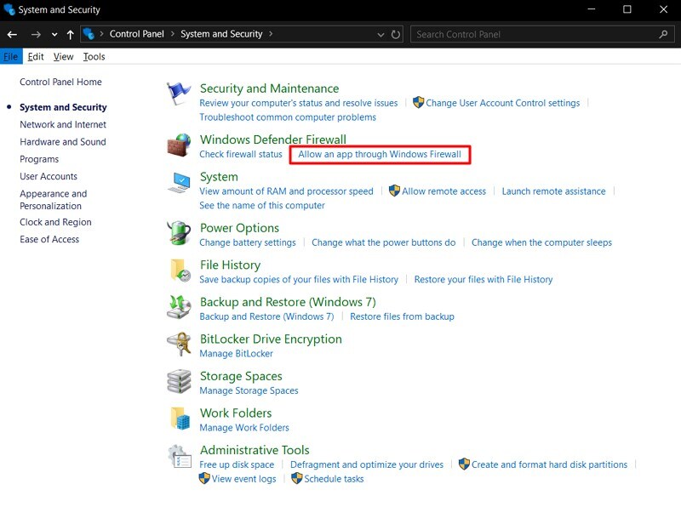
Task: Open View event logs link
Action: pos(244,479)
